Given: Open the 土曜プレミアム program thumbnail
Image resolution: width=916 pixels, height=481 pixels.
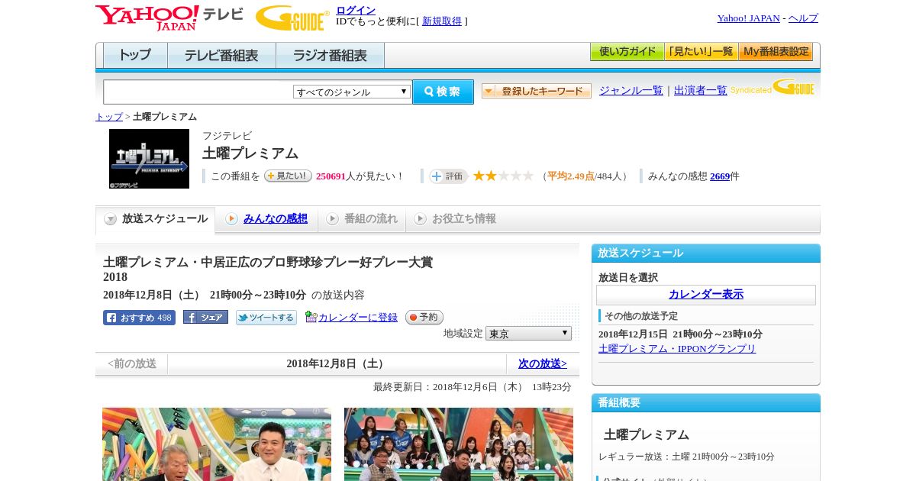Looking at the screenshot, I should tap(149, 159).
